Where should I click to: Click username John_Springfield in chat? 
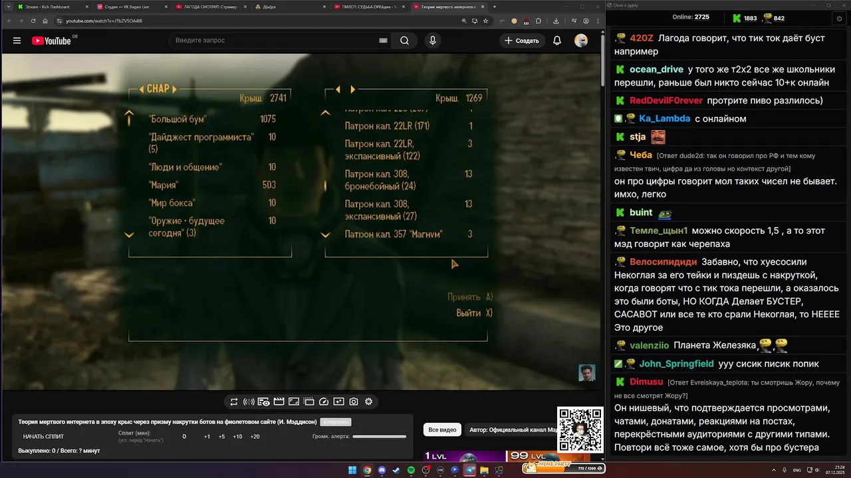(676, 364)
